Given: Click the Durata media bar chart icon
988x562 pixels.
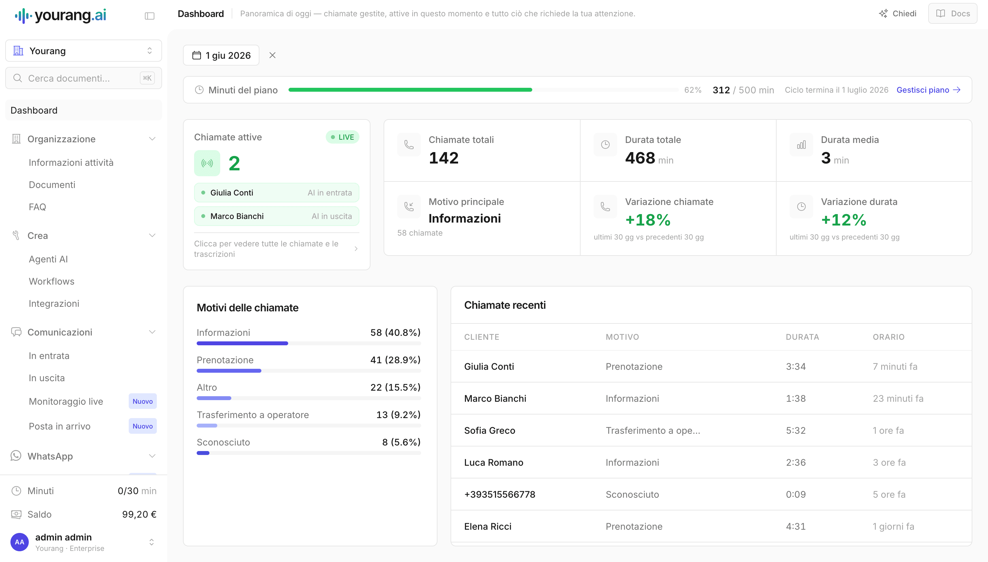Looking at the screenshot, I should tap(801, 145).
